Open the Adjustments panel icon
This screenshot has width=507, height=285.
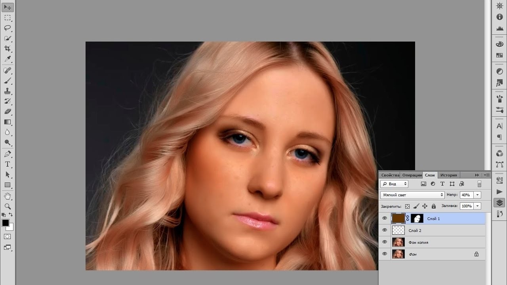[499, 72]
